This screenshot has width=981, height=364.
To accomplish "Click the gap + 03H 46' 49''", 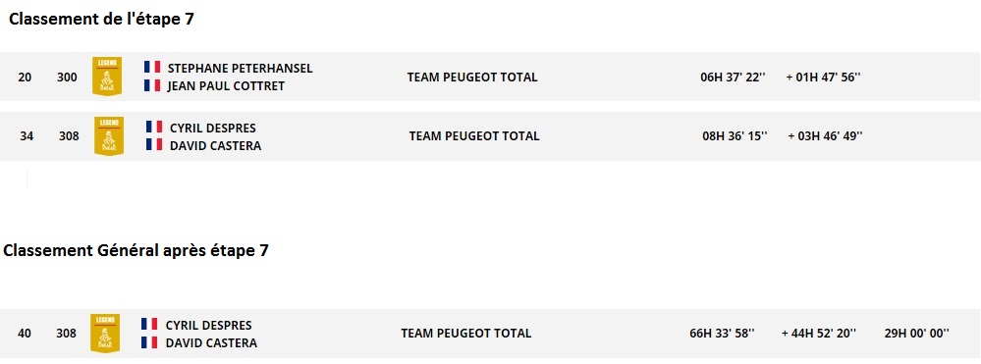I will click(825, 135).
